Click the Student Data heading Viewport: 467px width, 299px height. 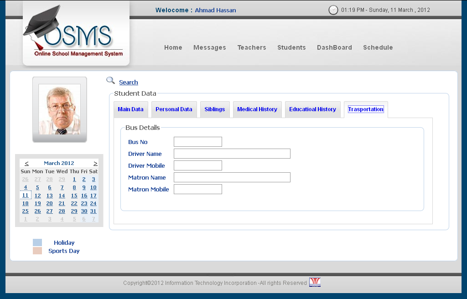[x=135, y=93]
